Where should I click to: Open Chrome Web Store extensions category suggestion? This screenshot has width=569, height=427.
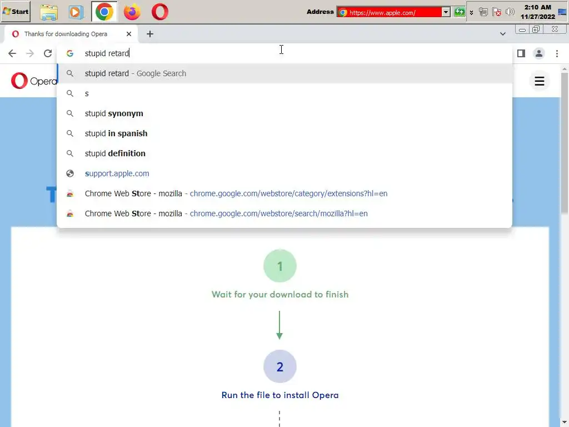(284, 193)
